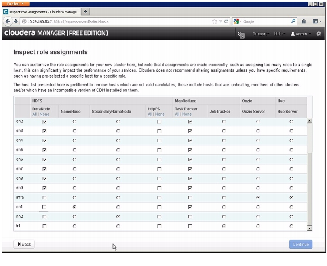
Task: Check TaskTracker for host infra
Action: tap(190, 198)
